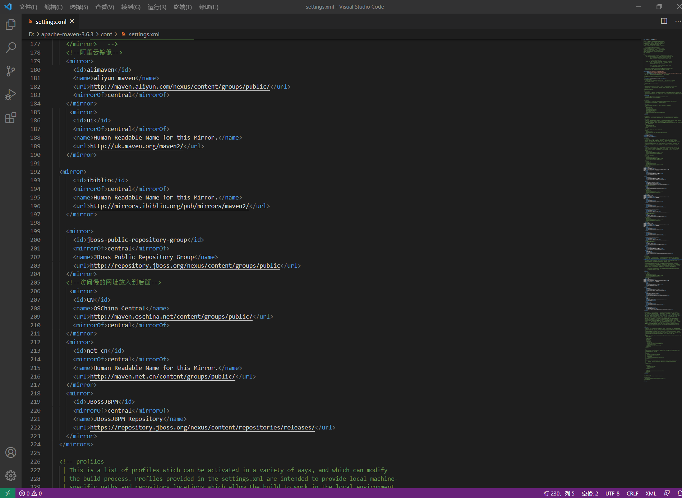Click the maven.aliyun.com URL link
The height and width of the screenshot is (498, 682).
pyautogui.click(x=180, y=86)
